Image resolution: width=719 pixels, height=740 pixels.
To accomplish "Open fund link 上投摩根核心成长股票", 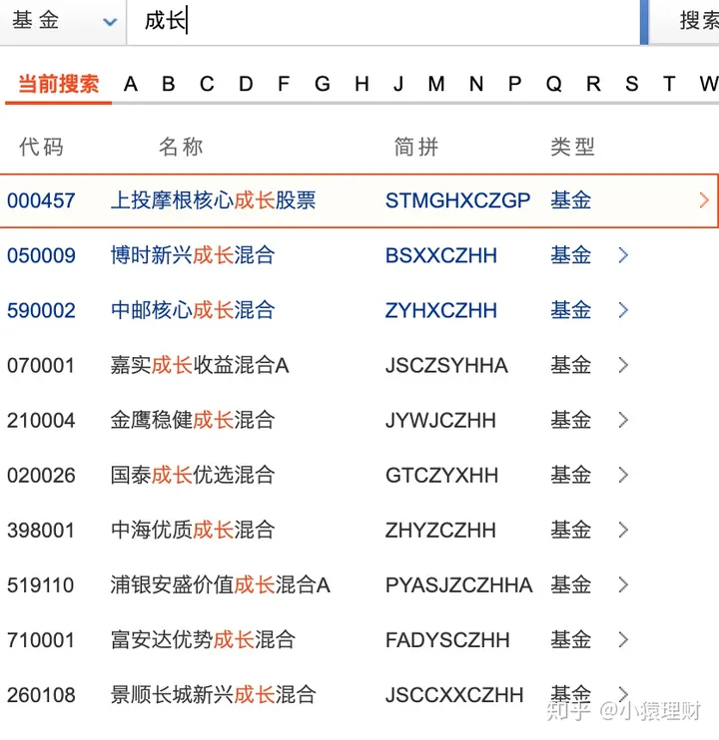I will [x=213, y=200].
